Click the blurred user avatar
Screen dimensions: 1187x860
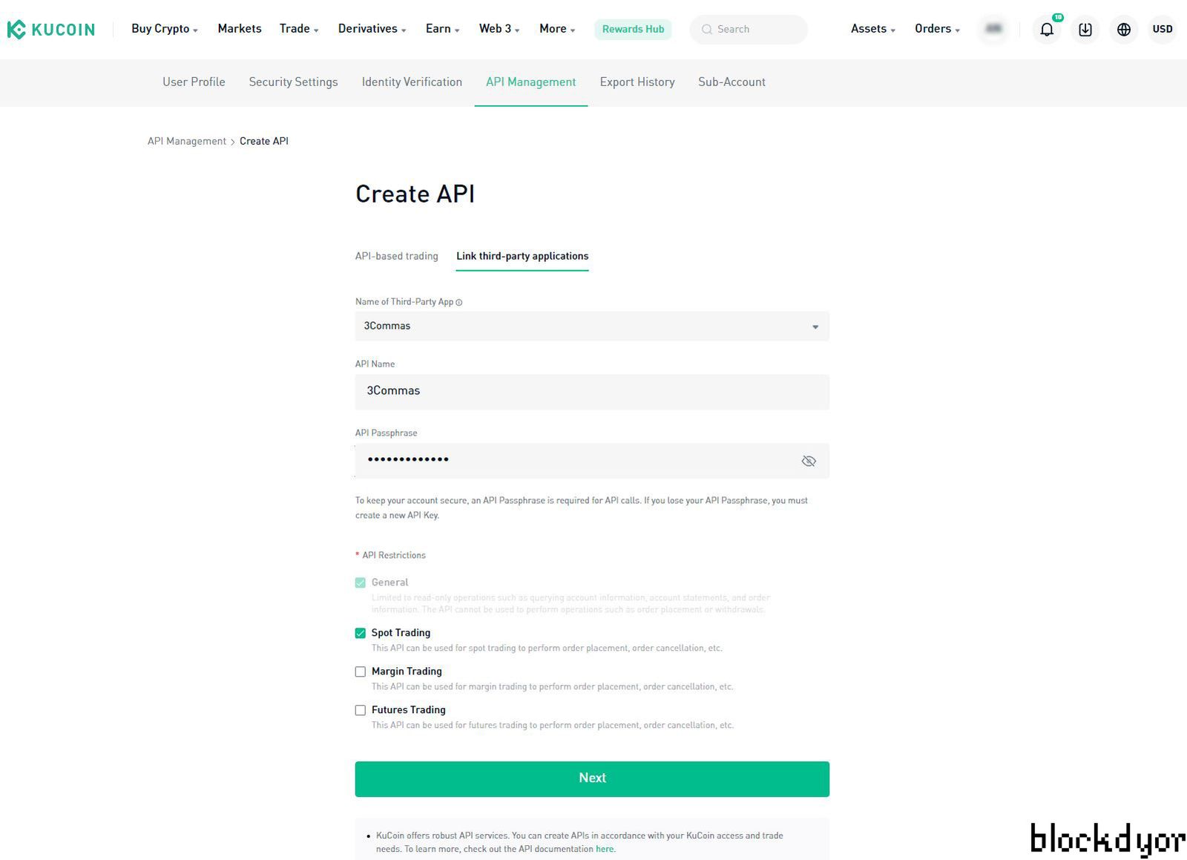point(993,29)
